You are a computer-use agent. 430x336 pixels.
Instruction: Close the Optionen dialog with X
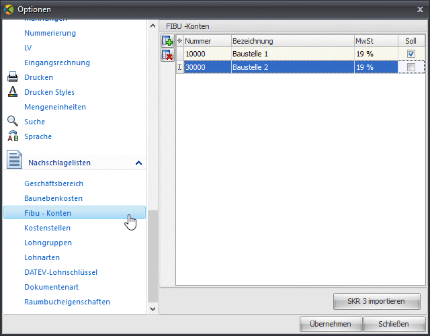click(x=420, y=9)
